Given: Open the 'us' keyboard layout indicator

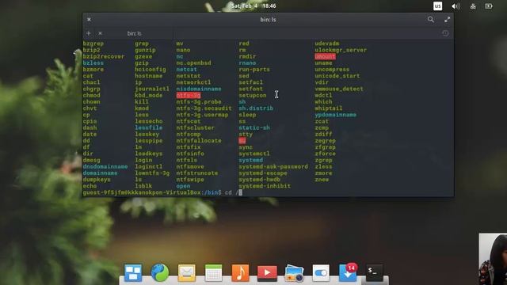Looking at the screenshot, I should point(437,6).
